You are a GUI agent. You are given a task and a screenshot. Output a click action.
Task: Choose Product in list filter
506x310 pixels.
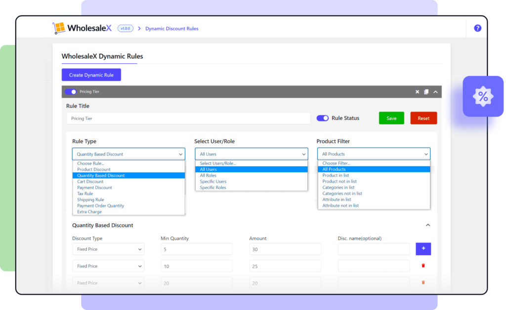(374, 175)
